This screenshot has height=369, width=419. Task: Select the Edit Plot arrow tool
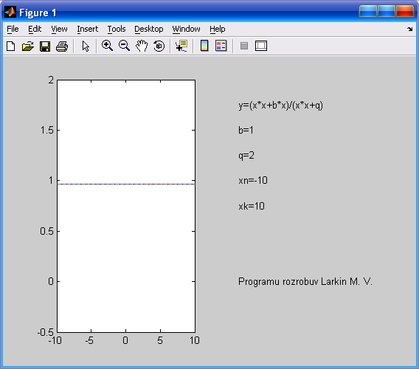[86, 46]
